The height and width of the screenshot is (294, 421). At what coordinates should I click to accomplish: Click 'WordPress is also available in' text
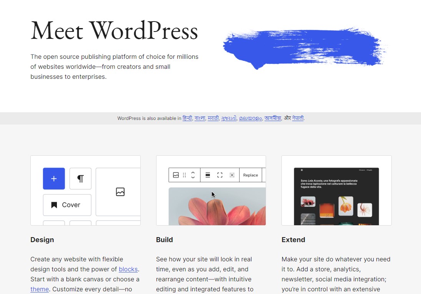(149, 118)
